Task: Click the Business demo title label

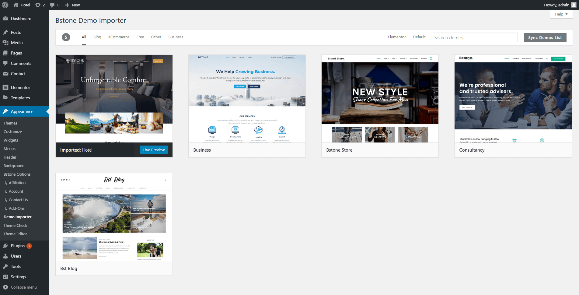Action: tap(202, 150)
